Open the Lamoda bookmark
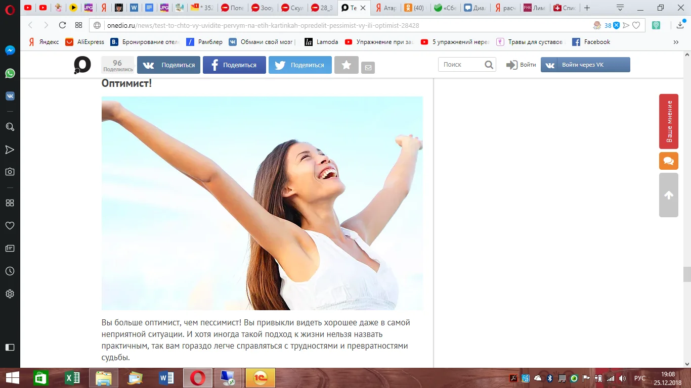This screenshot has height=388, width=691. coord(322,42)
